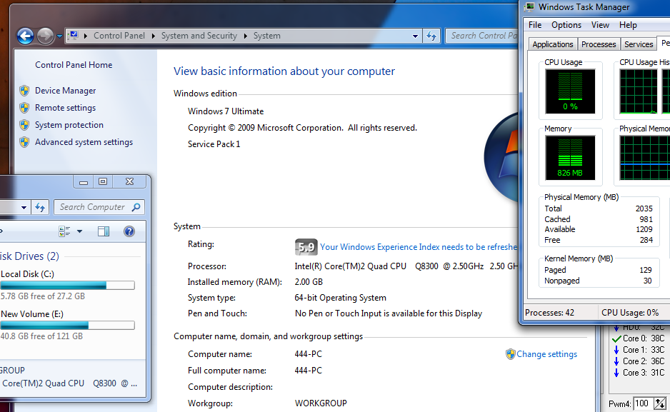Screen dimensions: 670x412
Task: Open System protection link
Action: click(69, 125)
